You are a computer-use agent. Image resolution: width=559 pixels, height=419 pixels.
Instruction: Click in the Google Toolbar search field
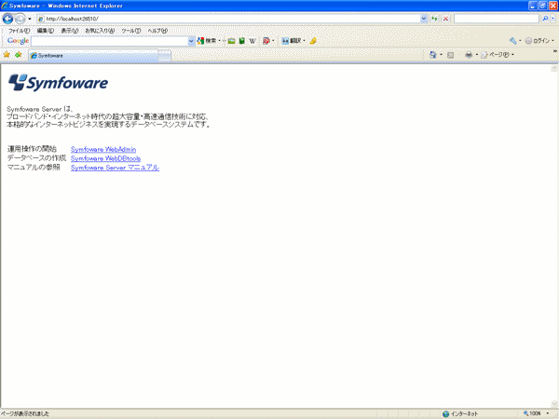110,41
